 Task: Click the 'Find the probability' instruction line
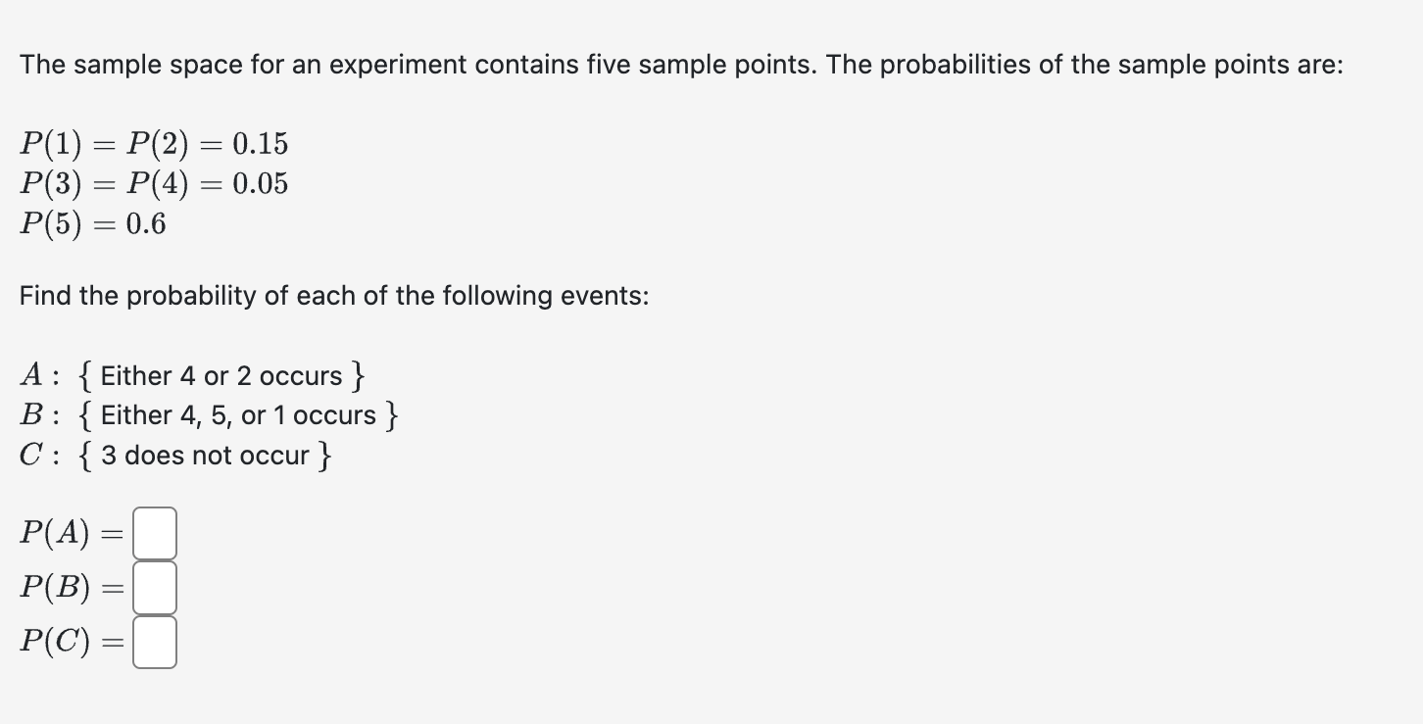[333, 295]
